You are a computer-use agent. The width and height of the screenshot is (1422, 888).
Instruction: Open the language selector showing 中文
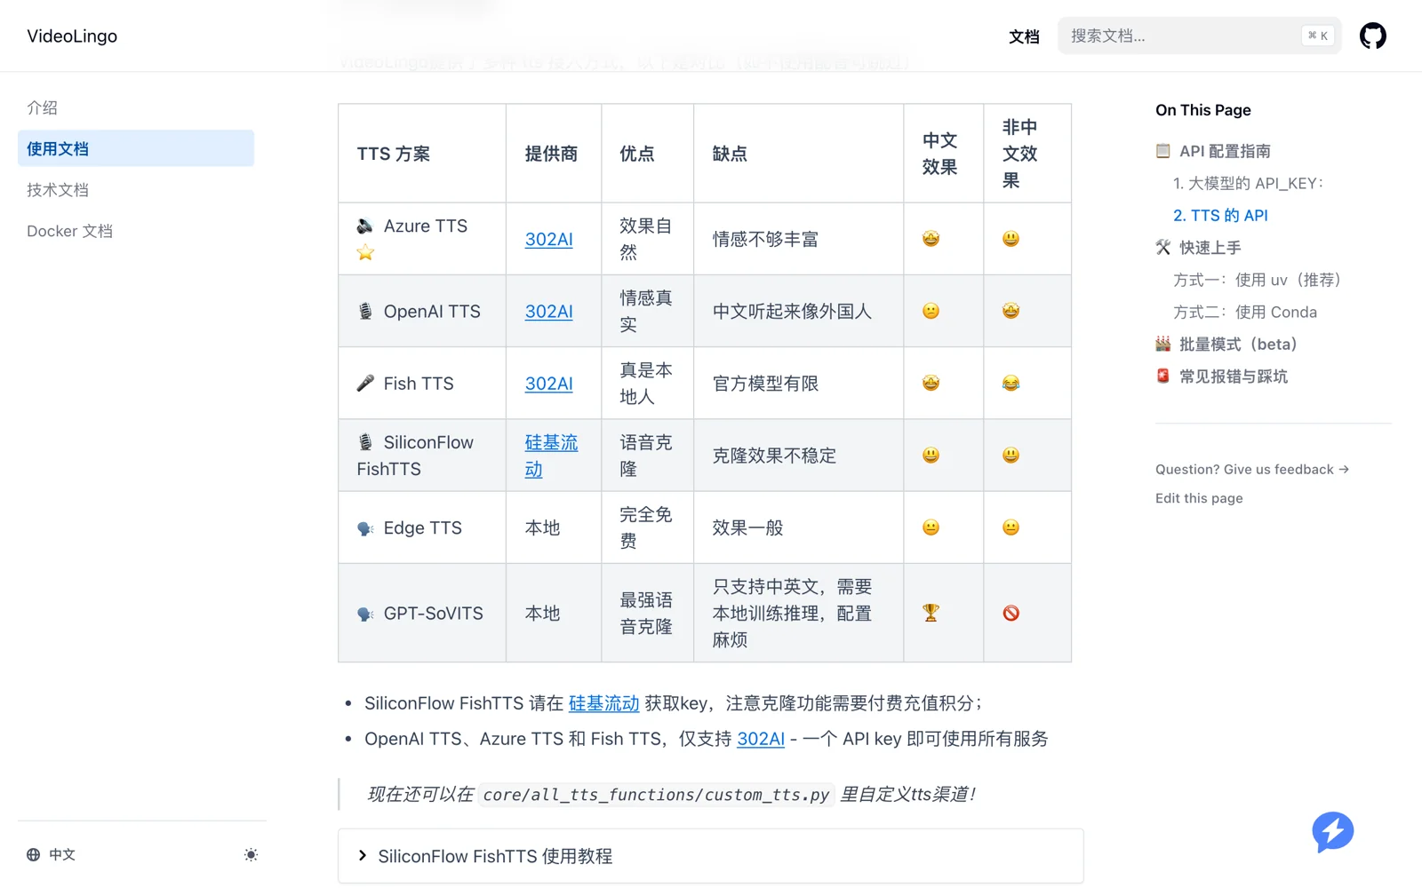51,854
